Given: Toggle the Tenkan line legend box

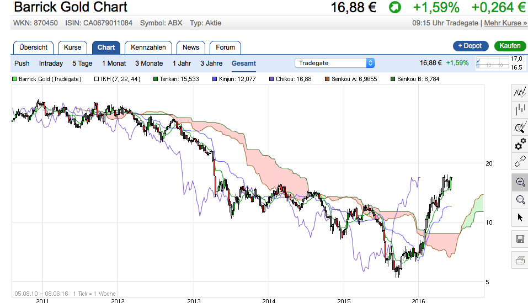Looking at the screenshot, I should pos(156,79).
